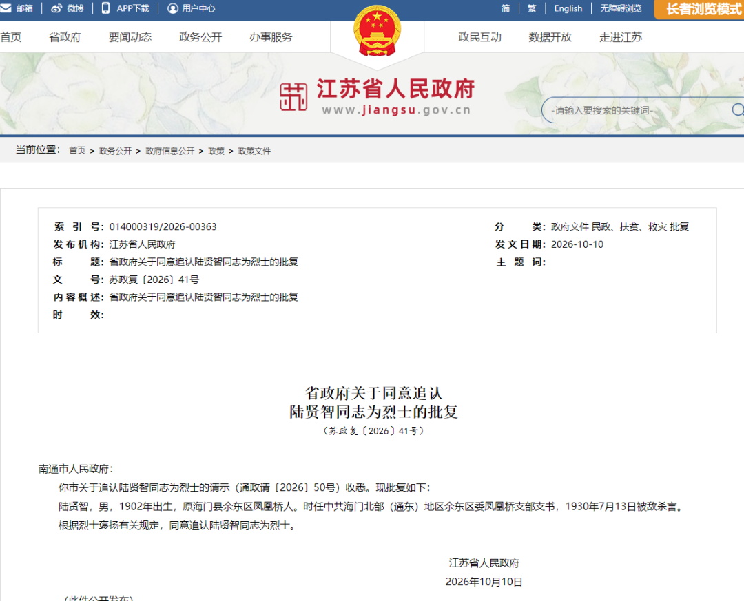Open 无障碍浏览 accessibility mode
The height and width of the screenshot is (601, 744).
pos(621,8)
